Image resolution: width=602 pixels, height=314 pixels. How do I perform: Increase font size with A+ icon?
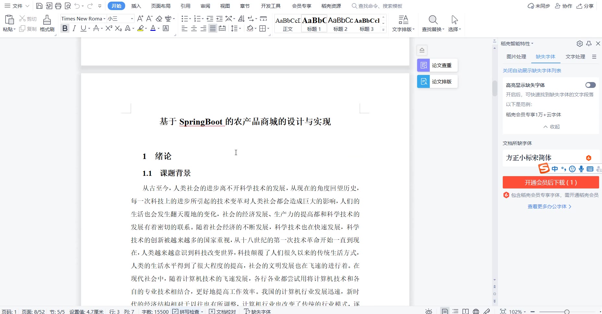140,19
